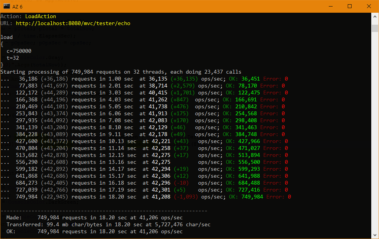
Task: Click the gray (+44,196) increment
Action: [54, 99]
